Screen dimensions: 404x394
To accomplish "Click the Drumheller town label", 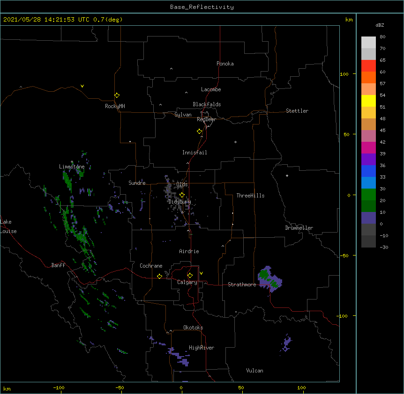I will click(299, 228).
